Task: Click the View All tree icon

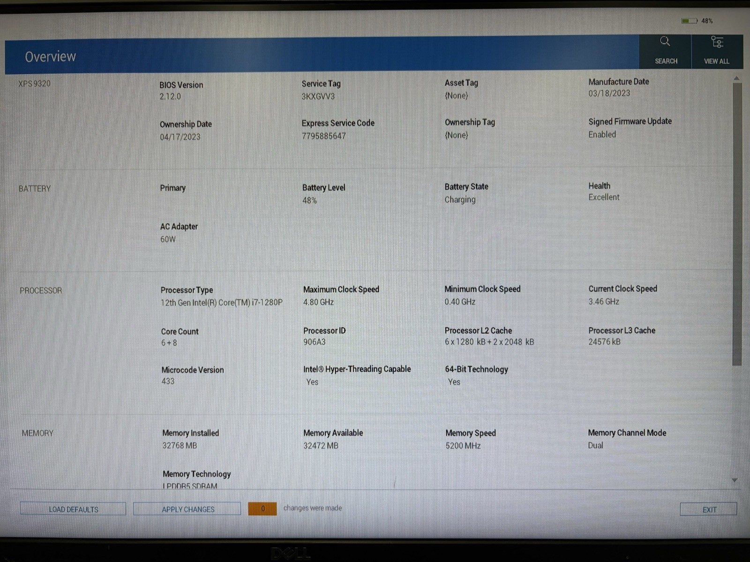Action: click(x=717, y=42)
